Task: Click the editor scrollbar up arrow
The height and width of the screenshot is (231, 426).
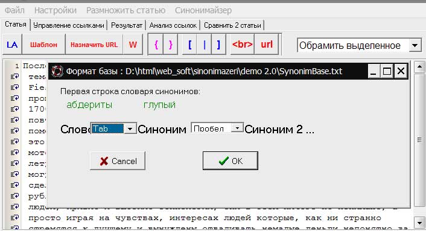Action: 419,67
